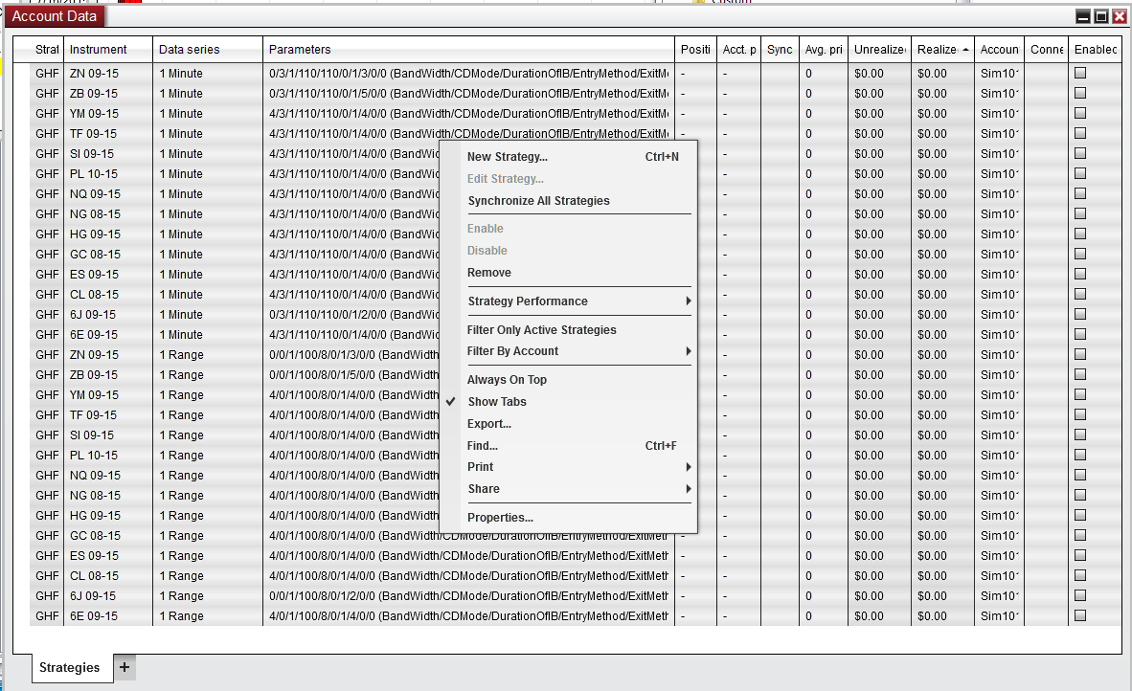Open the Print submenu
The image size is (1132, 691).
coord(568,467)
